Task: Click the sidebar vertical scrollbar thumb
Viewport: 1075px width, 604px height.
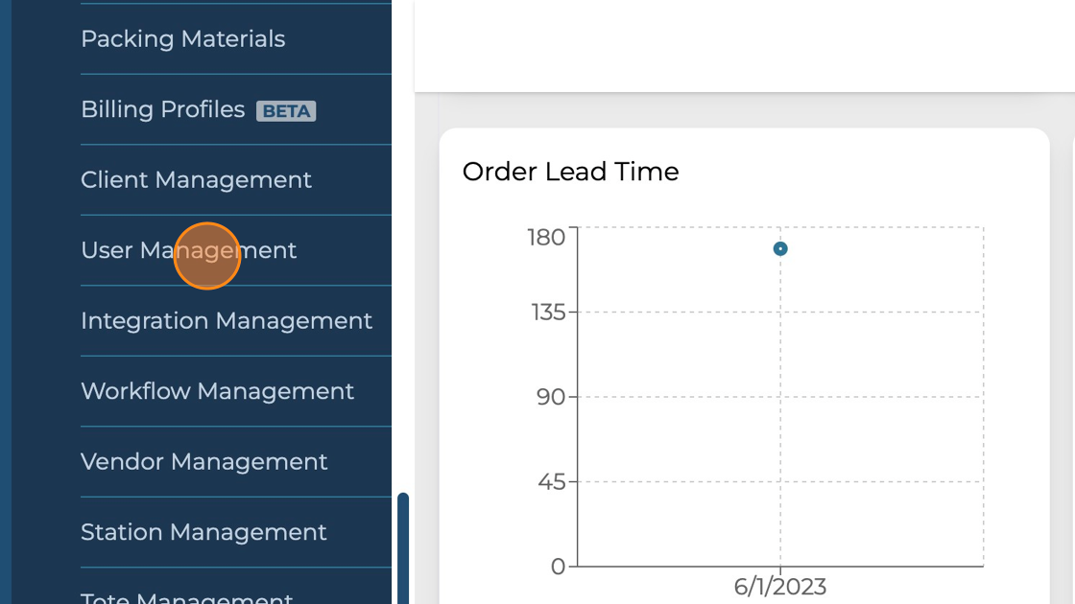Action: pos(403,546)
